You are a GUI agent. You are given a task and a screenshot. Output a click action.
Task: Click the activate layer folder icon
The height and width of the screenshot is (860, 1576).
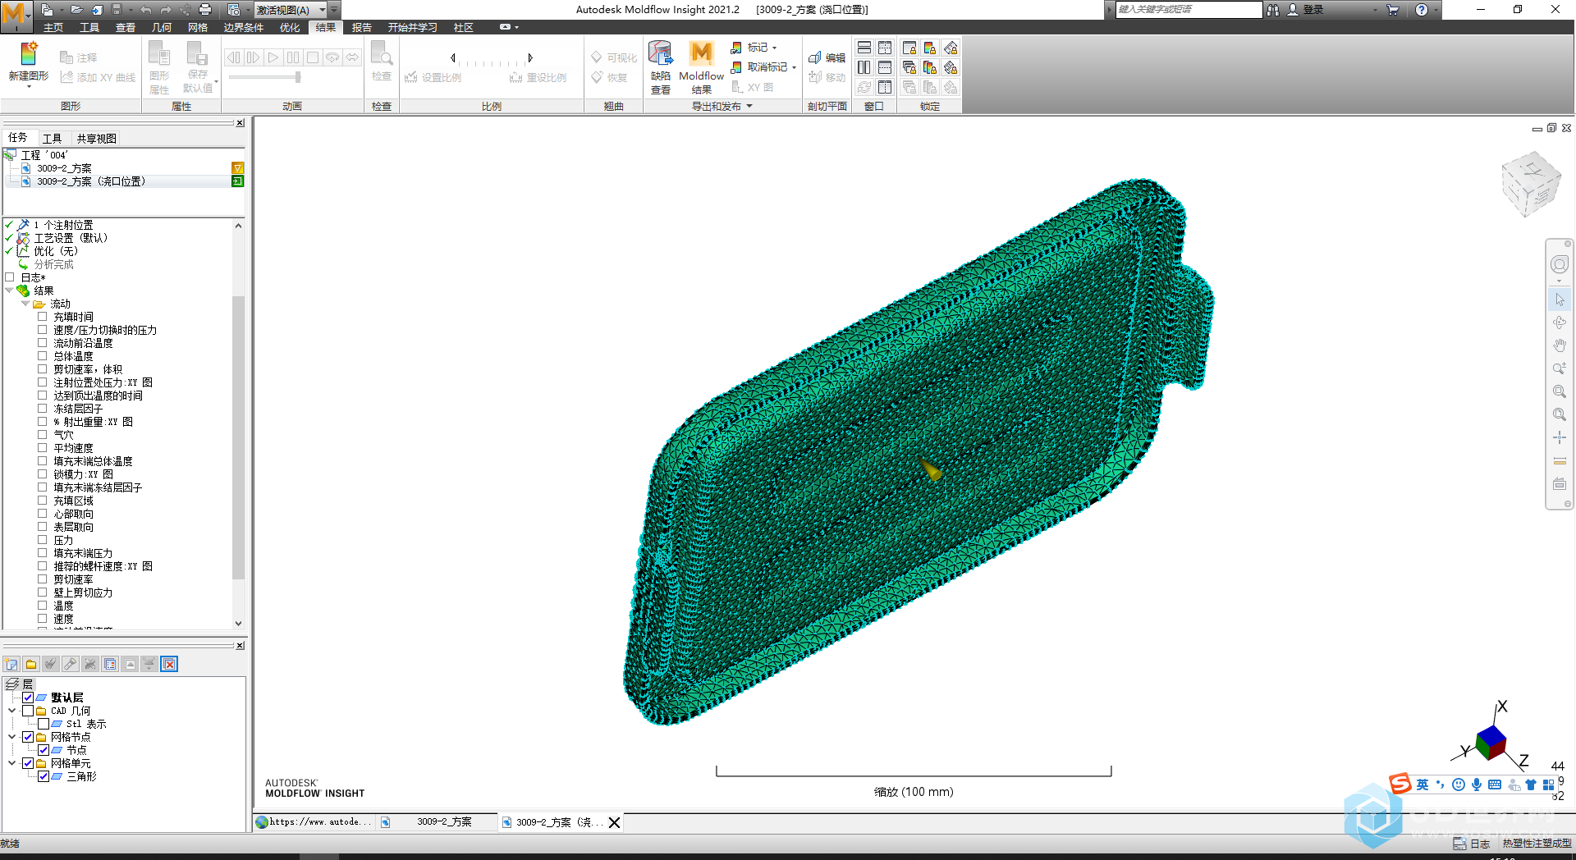(31, 664)
